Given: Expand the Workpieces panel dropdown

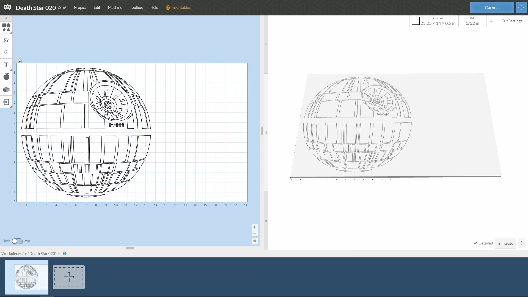Looking at the screenshot, I should [59, 253].
